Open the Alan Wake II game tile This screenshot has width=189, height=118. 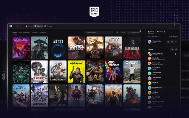[132, 48]
